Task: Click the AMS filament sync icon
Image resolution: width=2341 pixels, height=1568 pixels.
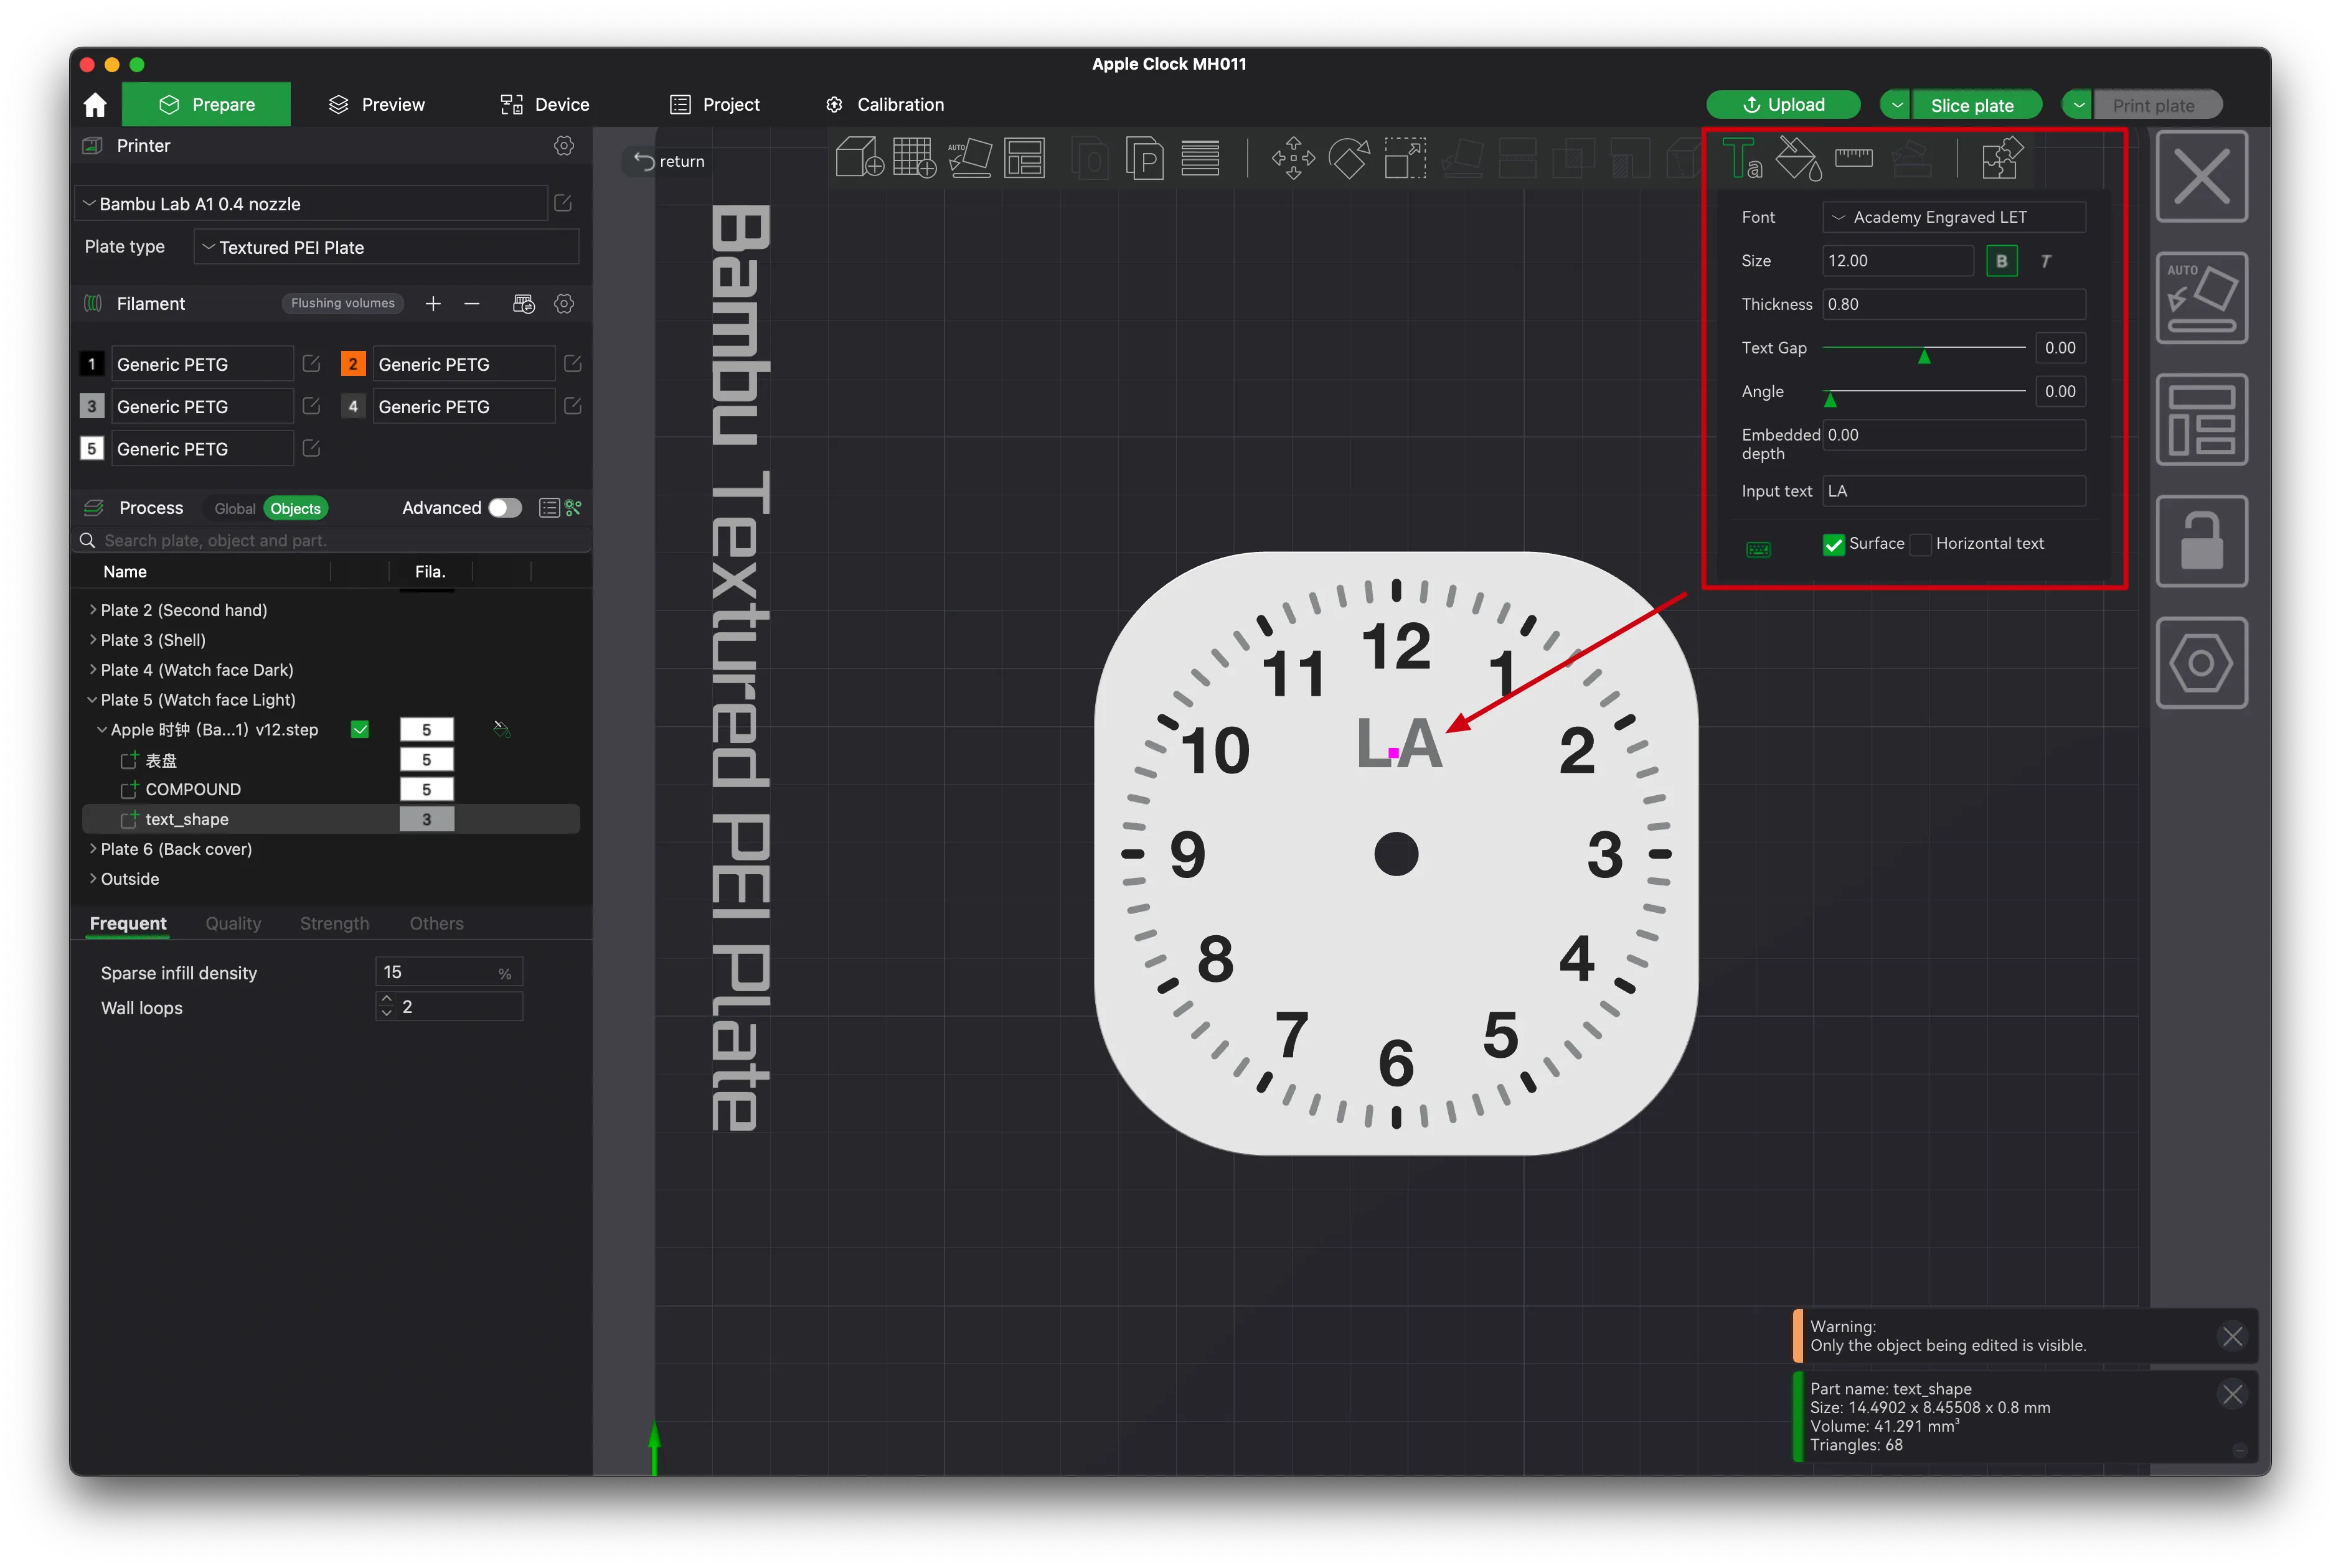Action: (524, 303)
